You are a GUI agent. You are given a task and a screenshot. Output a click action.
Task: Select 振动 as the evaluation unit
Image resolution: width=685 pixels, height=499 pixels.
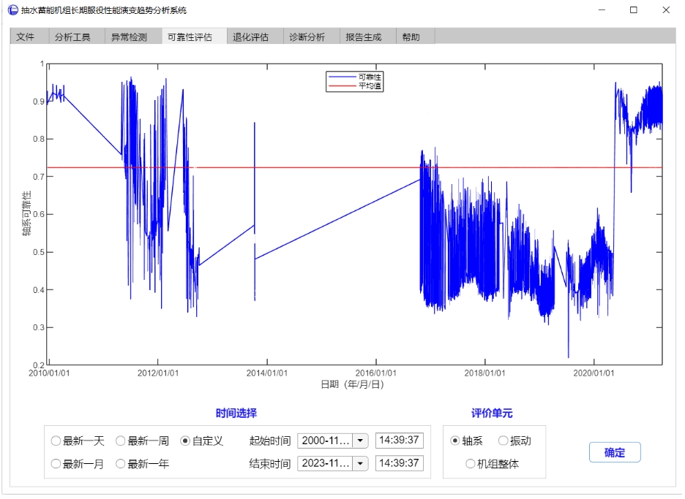504,441
